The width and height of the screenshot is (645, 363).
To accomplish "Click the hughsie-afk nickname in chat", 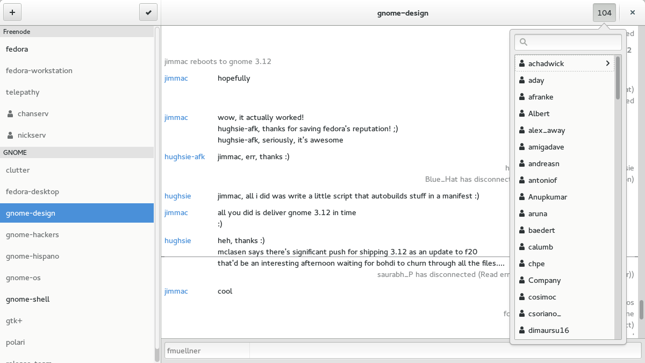I will click(184, 157).
